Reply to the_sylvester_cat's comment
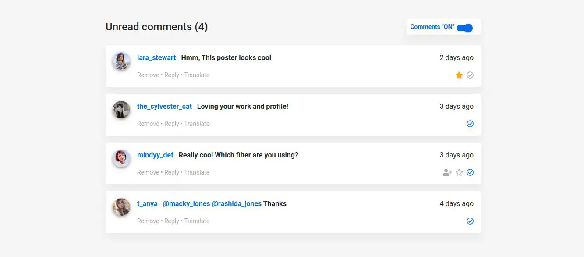The height and width of the screenshot is (257, 584). click(172, 124)
